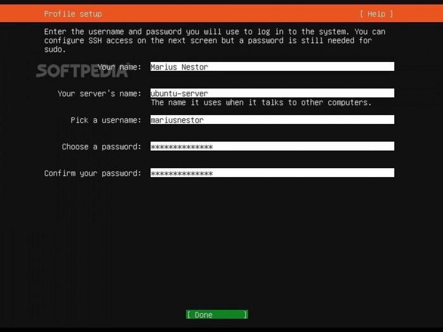Click the "Your name:" label
This screenshot has width=443, height=332.
(119, 67)
